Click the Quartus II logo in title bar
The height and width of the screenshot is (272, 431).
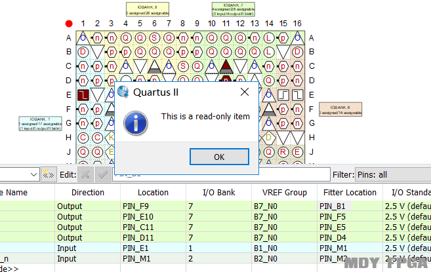point(123,92)
